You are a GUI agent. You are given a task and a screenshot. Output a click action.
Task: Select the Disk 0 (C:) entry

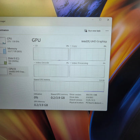point(14,61)
